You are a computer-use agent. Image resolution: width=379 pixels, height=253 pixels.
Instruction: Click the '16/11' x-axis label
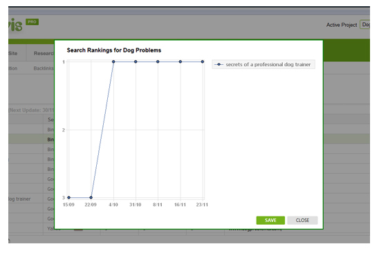[x=180, y=205]
